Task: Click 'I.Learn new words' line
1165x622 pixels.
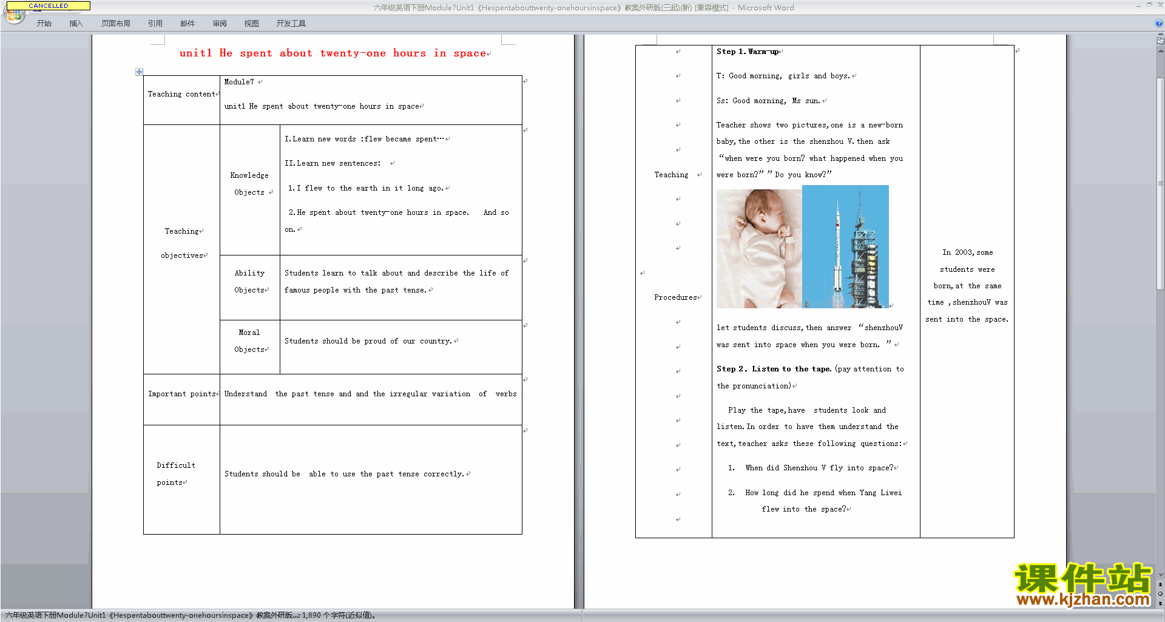Action: click(365, 139)
